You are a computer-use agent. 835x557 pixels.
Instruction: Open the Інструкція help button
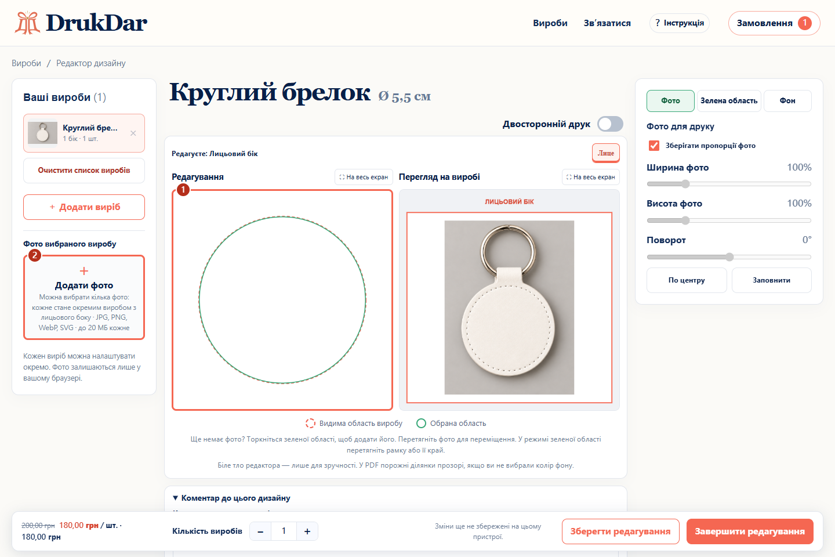(680, 23)
